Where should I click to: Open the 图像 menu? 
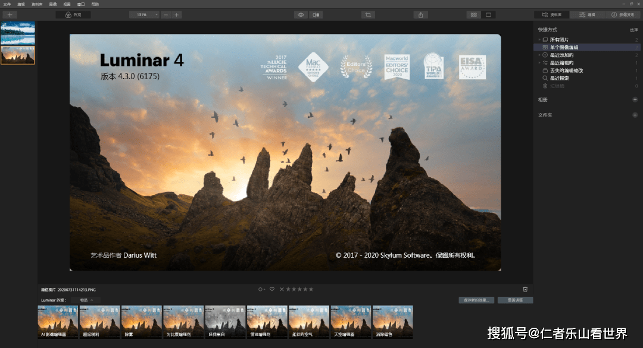click(x=53, y=4)
